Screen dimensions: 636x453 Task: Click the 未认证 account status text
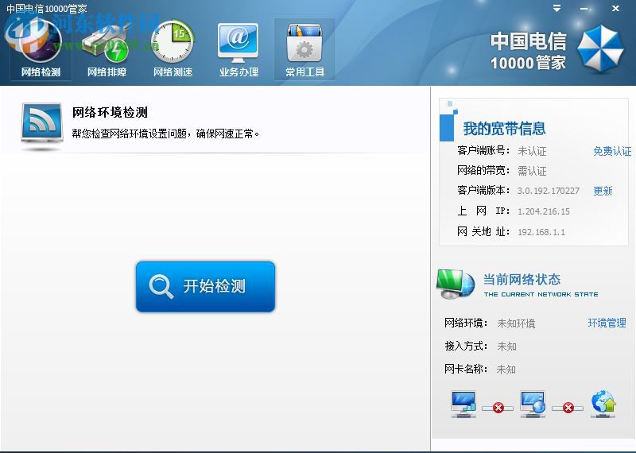532,151
